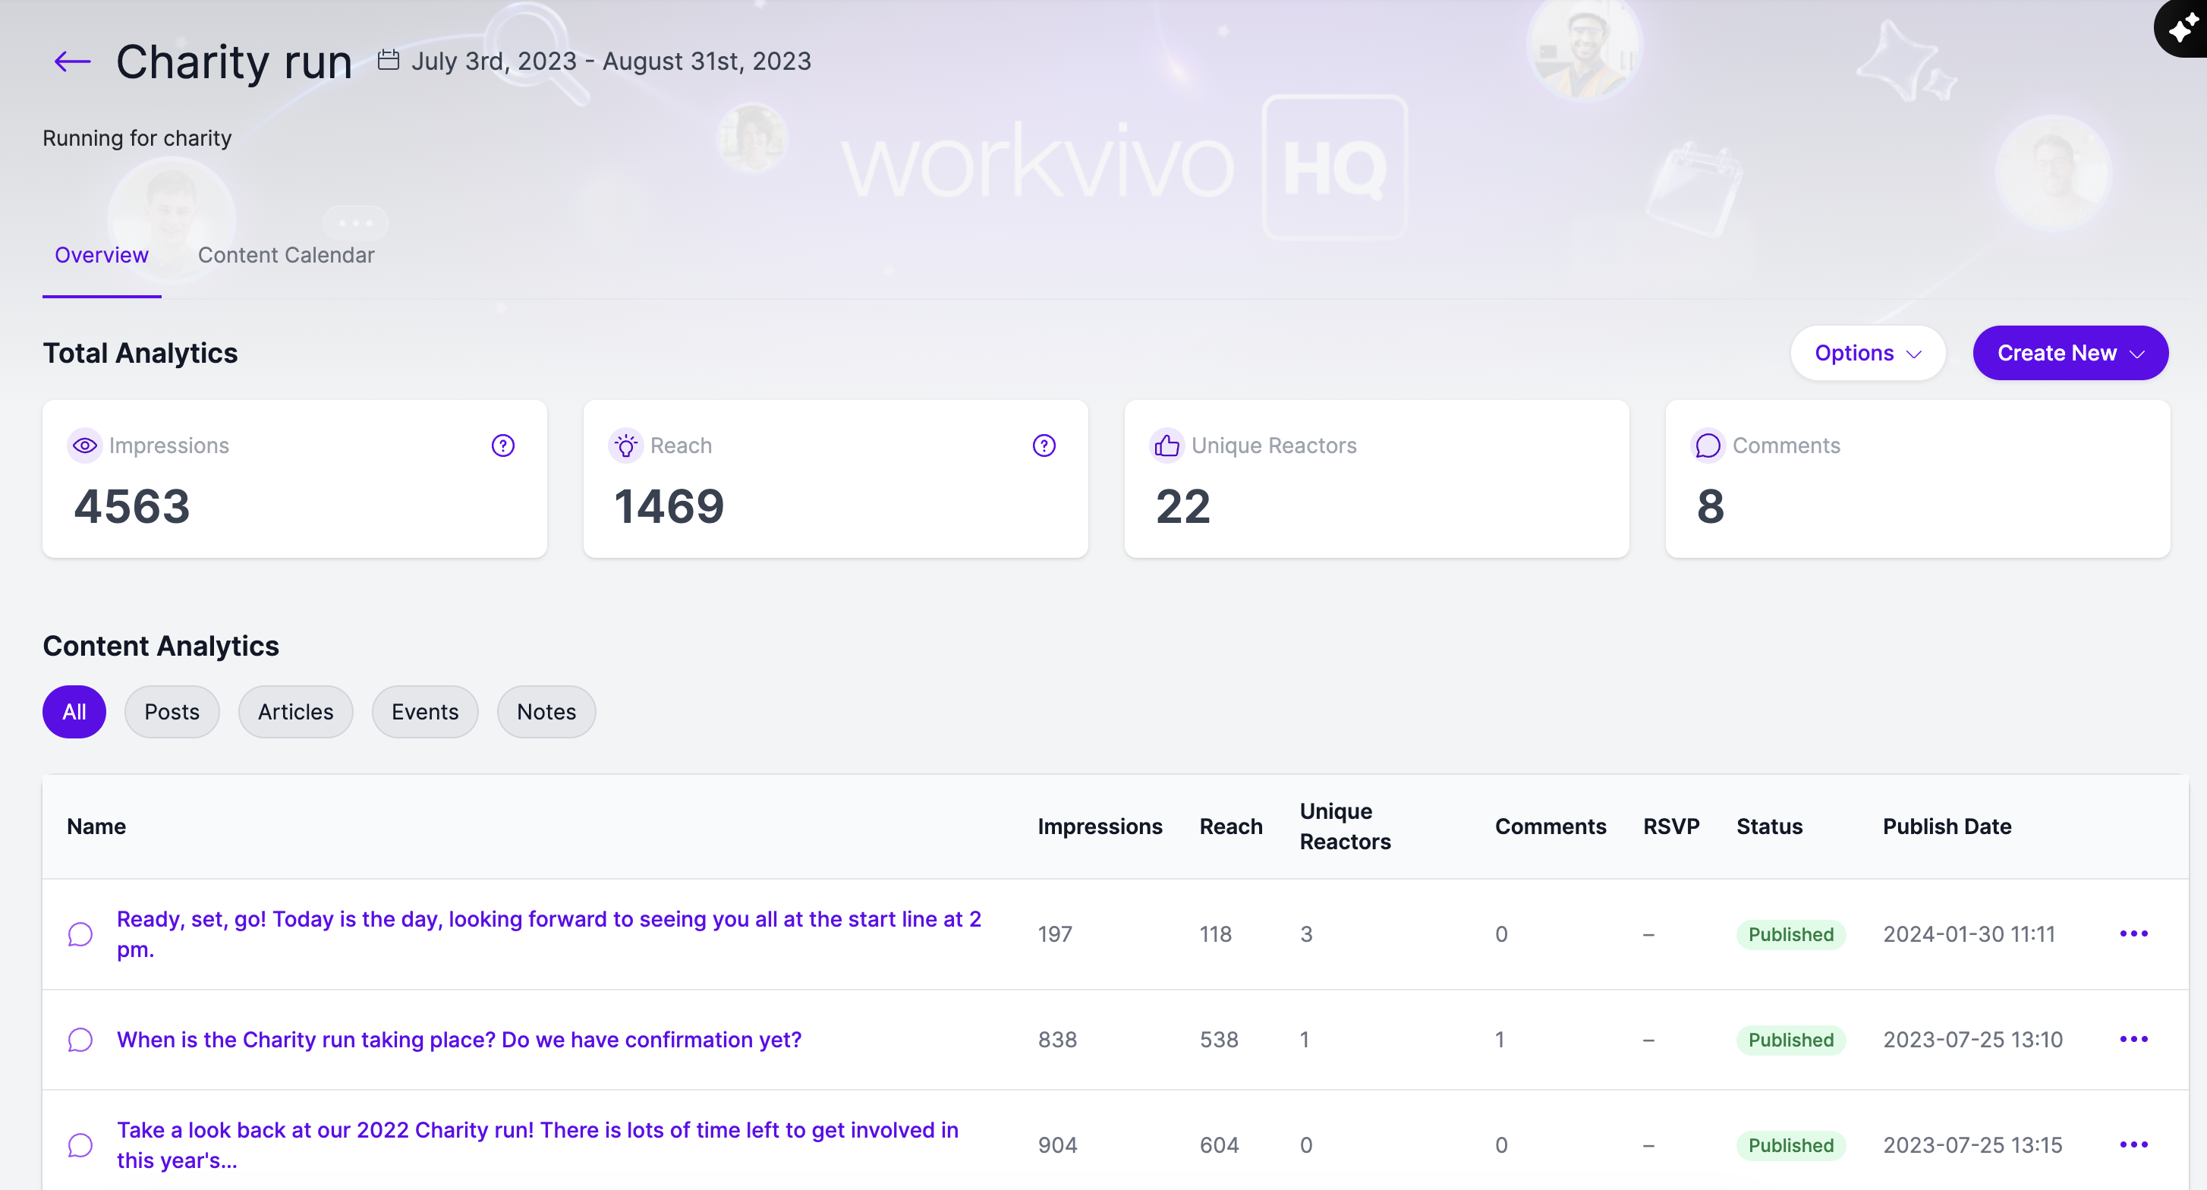Viewport: 2207px width, 1190px height.
Task: Click the date range July 3rd - August 31st
Action: (x=611, y=61)
